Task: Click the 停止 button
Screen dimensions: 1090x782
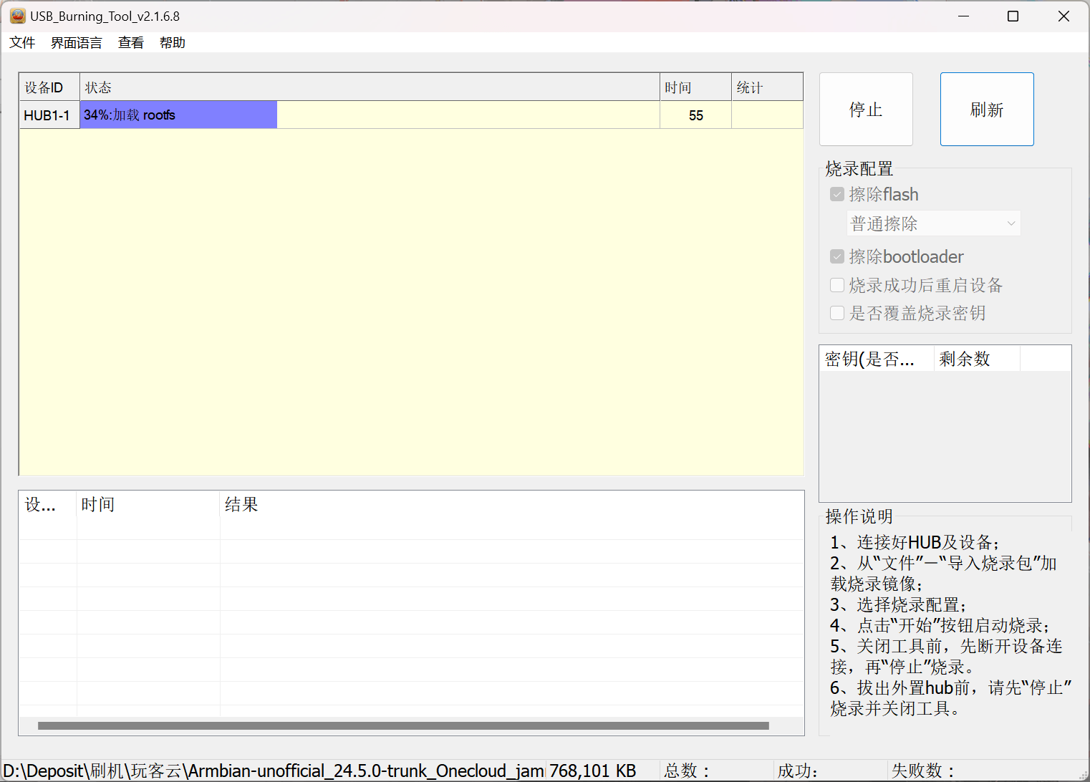Action: pyautogui.click(x=865, y=110)
